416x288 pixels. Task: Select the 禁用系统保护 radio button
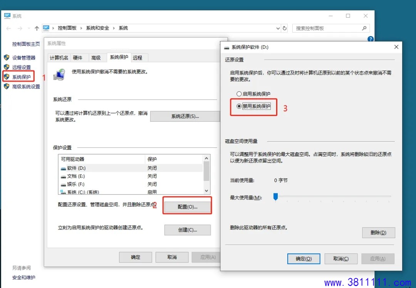click(x=239, y=106)
